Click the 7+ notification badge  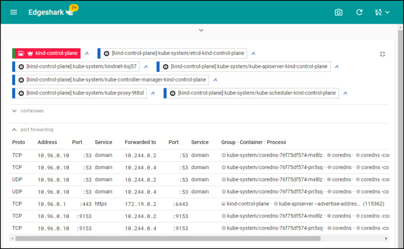tap(74, 8)
